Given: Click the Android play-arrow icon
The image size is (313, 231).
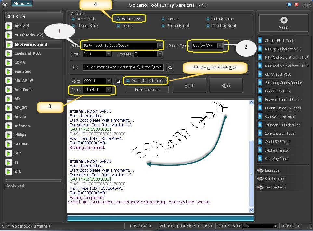Looking at the screenshot, I should pyautogui.click(x=8, y=26).
